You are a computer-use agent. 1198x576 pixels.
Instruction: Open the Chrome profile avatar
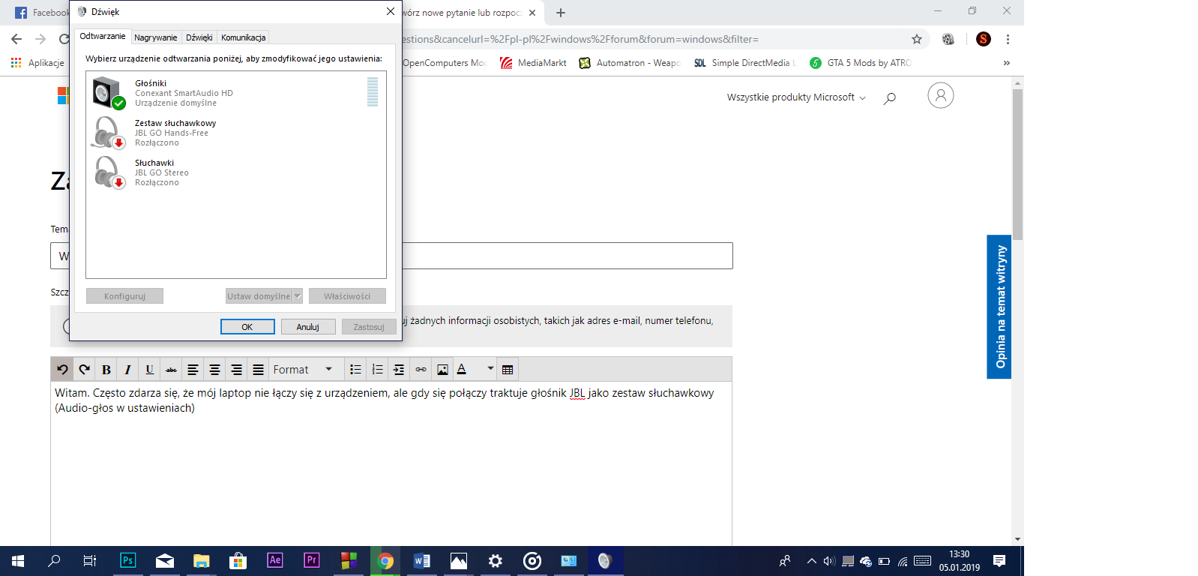[x=984, y=39]
